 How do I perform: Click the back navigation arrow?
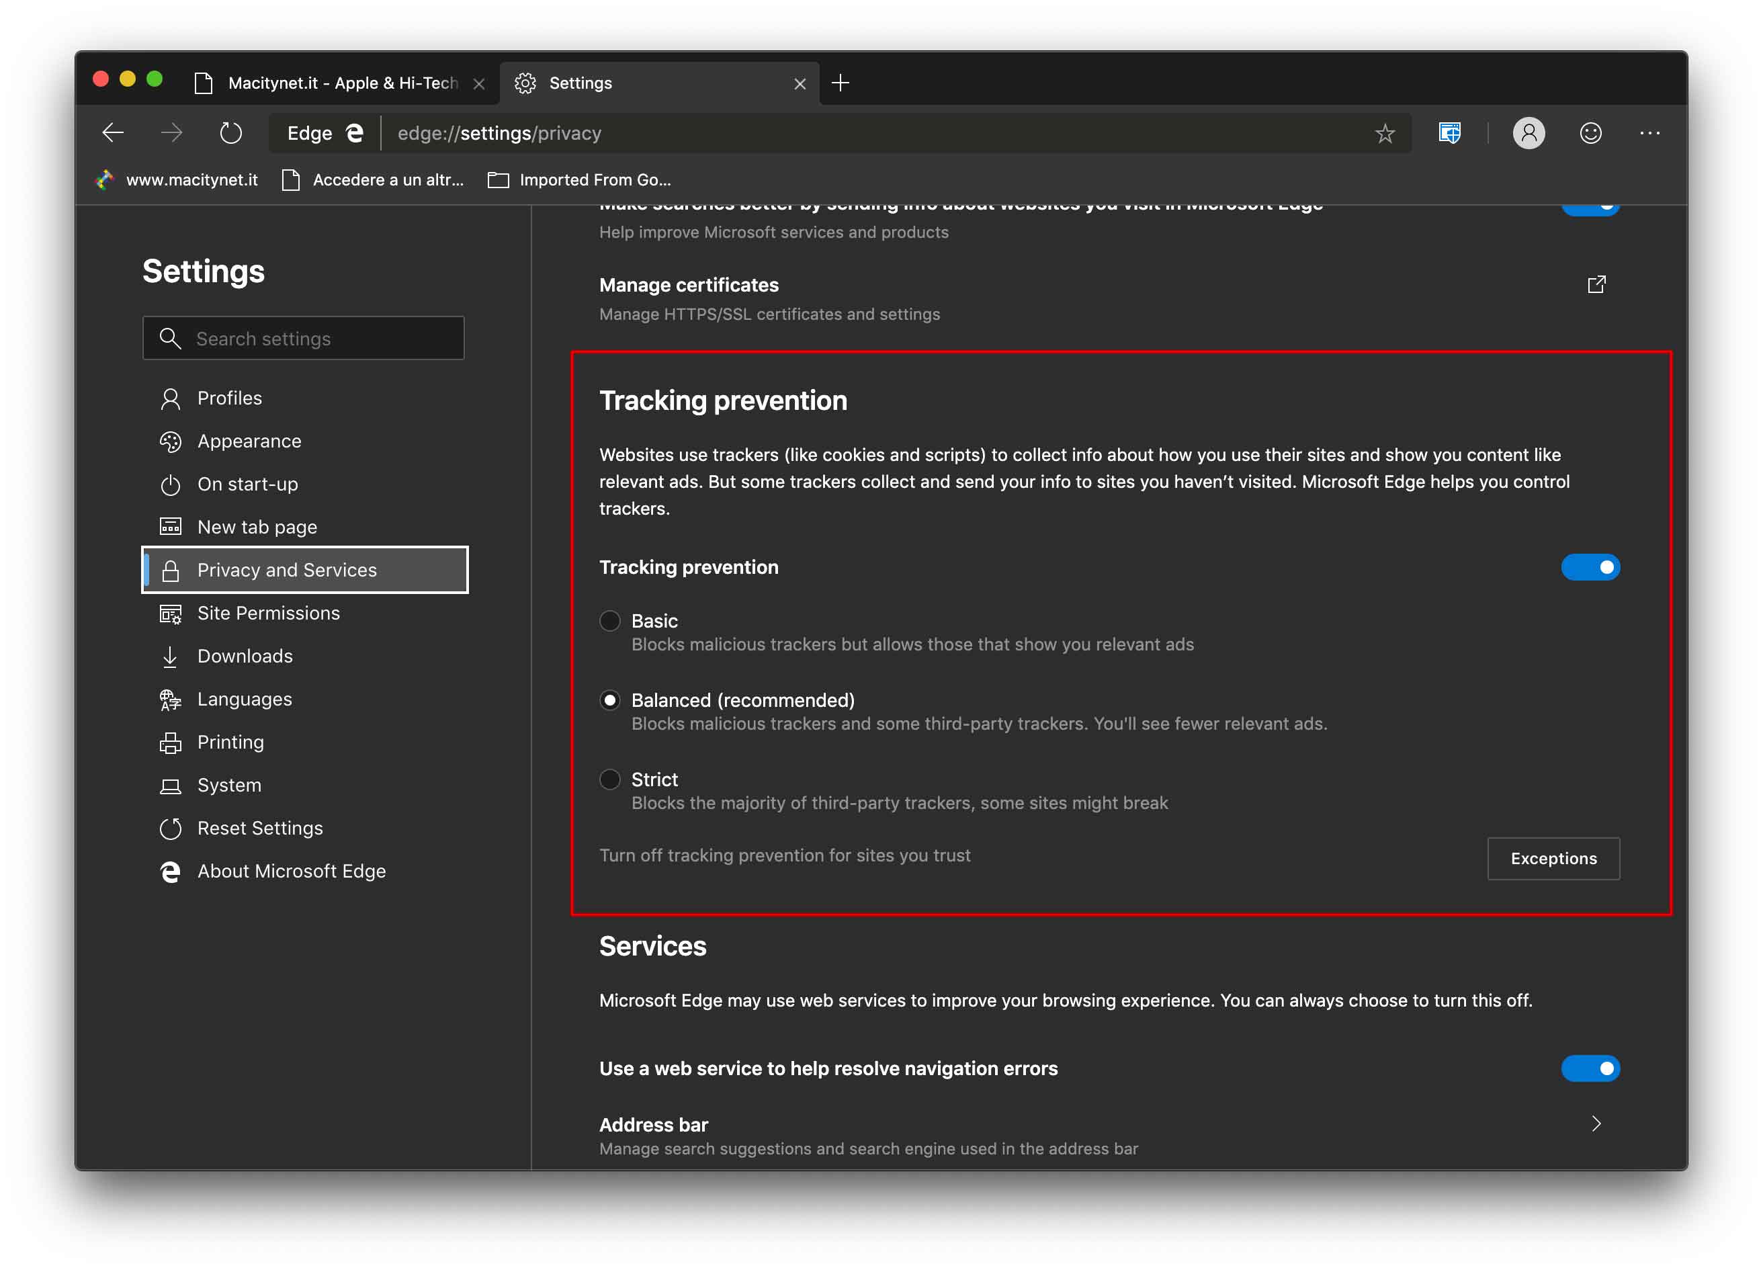tap(114, 133)
